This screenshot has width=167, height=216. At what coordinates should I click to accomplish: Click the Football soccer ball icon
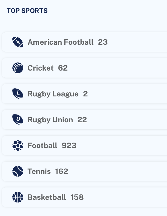(x=18, y=145)
